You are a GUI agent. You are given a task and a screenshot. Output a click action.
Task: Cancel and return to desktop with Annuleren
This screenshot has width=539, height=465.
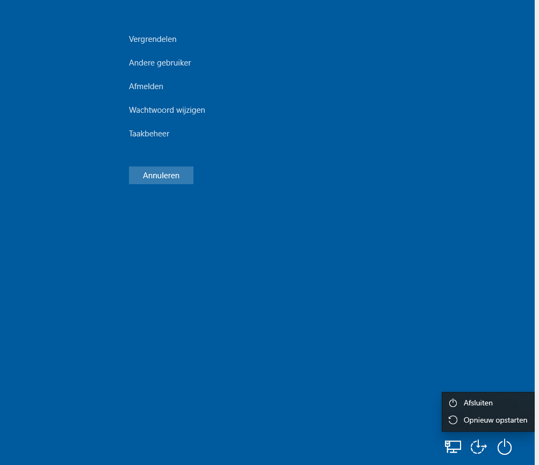[x=161, y=176]
